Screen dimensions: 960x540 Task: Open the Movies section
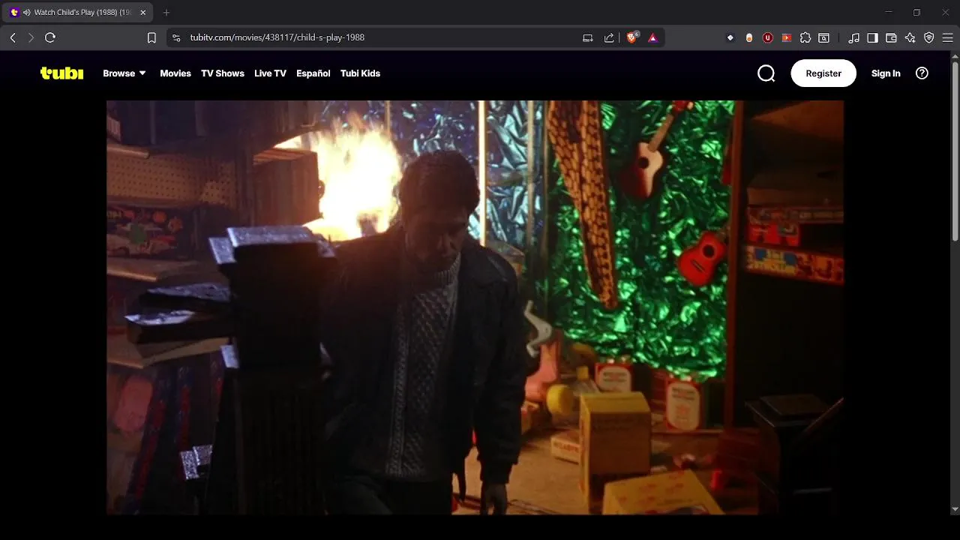tap(175, 73)
